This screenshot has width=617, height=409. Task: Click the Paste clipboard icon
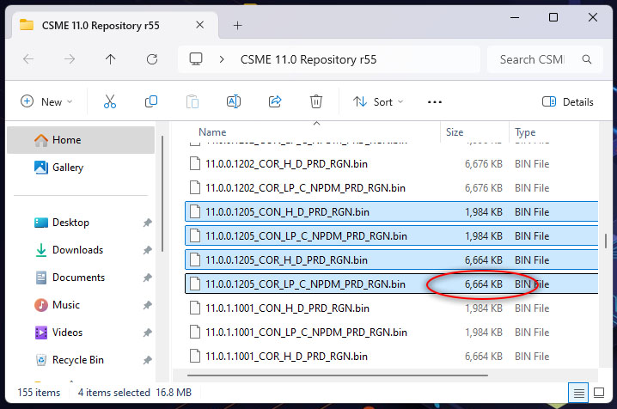tap(192, 102)
